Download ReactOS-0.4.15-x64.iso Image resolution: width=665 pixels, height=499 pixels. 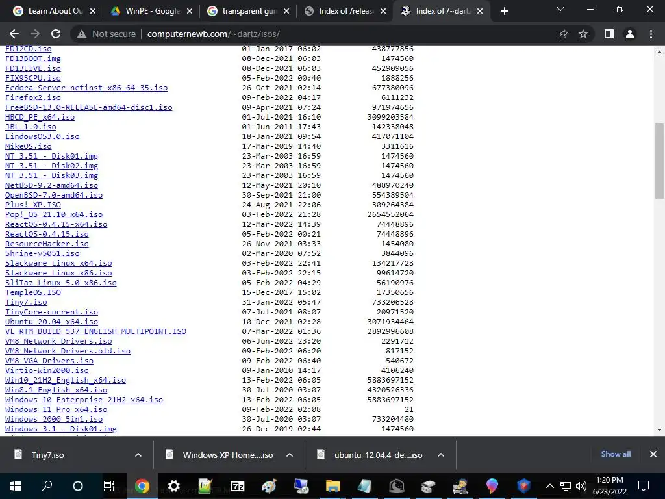pyautogui.click(x=56, y=224)
